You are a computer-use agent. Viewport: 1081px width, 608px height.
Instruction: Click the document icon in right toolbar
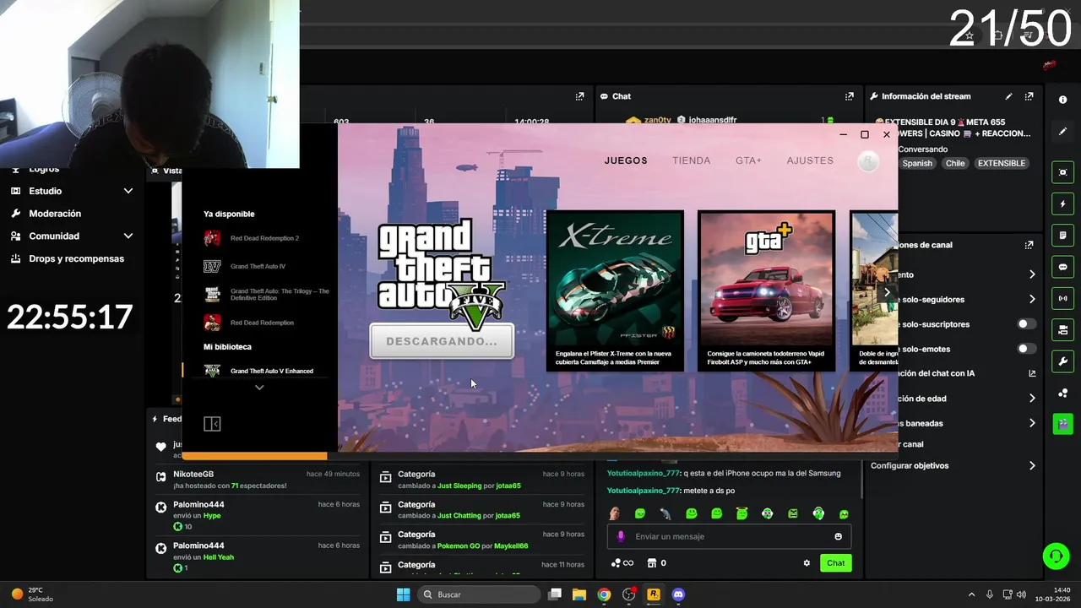(x=1062, y=235)
